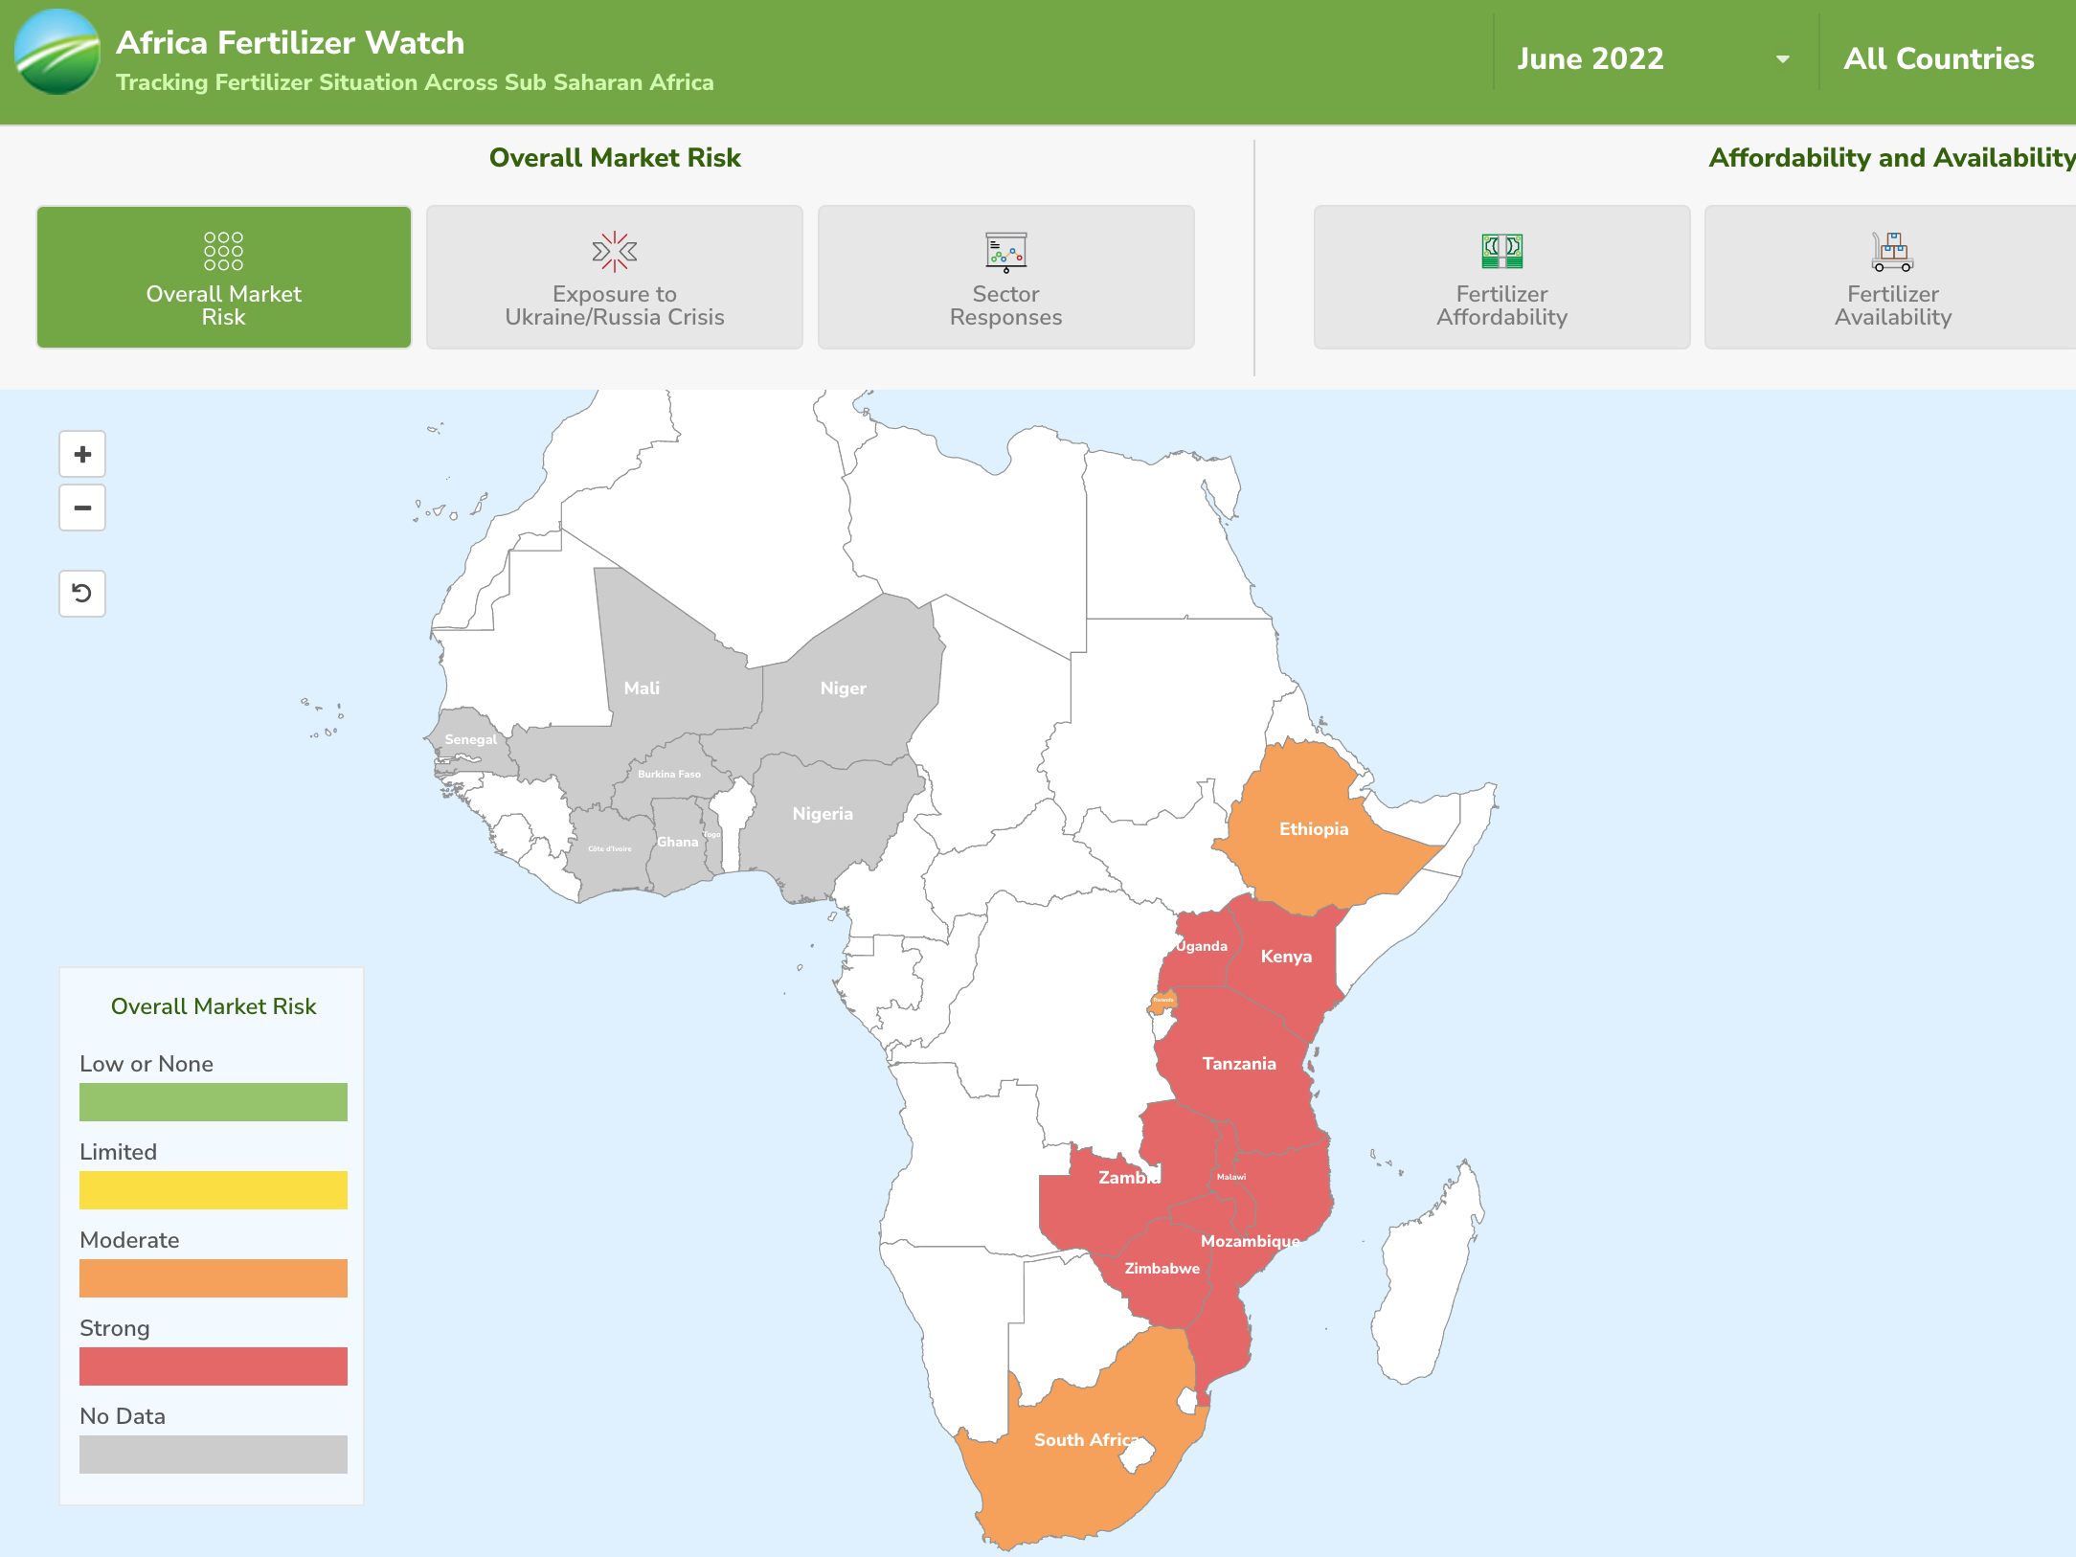Click the Strong risk red color swatch
Screen dimensions: 2076x1557
[x=213, y=1366]
